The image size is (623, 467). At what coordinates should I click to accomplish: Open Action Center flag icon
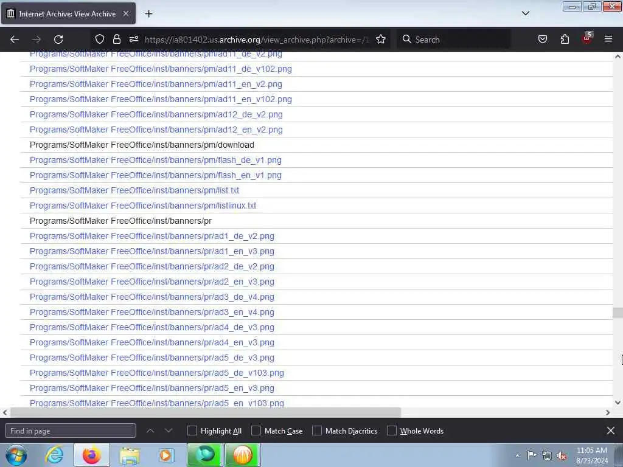coord(532,455)
